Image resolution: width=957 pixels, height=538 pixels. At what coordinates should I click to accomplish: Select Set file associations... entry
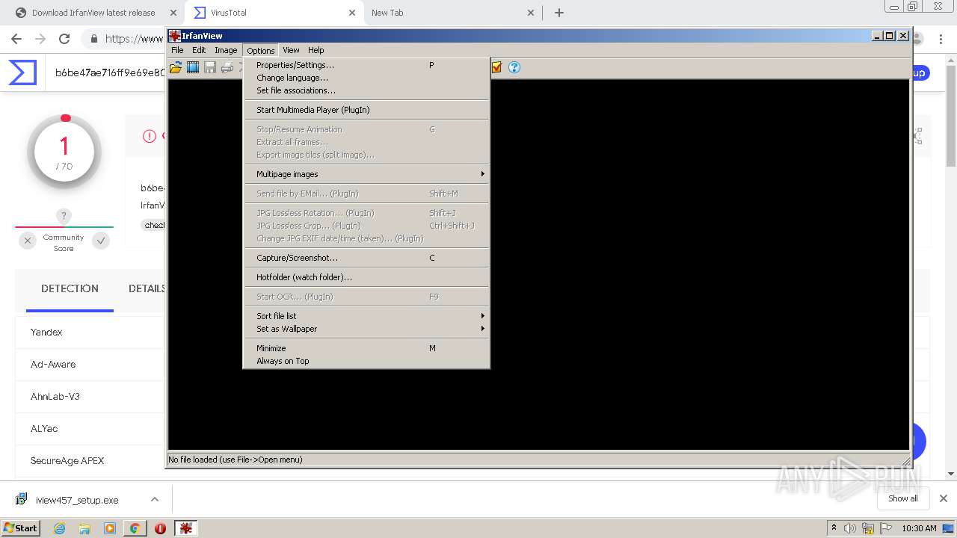point(366,90)
